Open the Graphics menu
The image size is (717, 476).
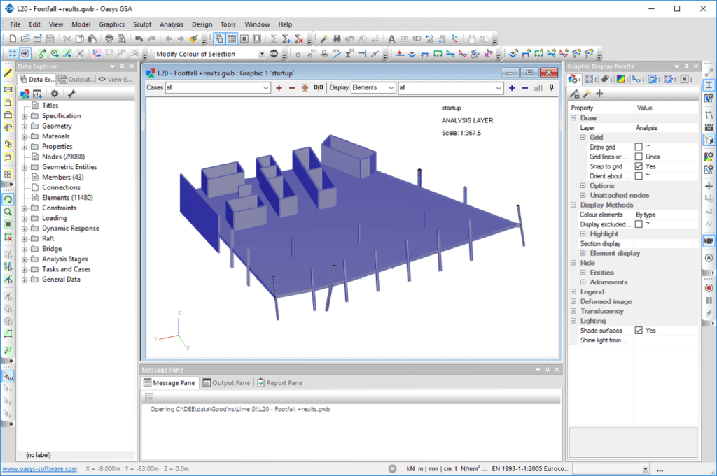111,24
